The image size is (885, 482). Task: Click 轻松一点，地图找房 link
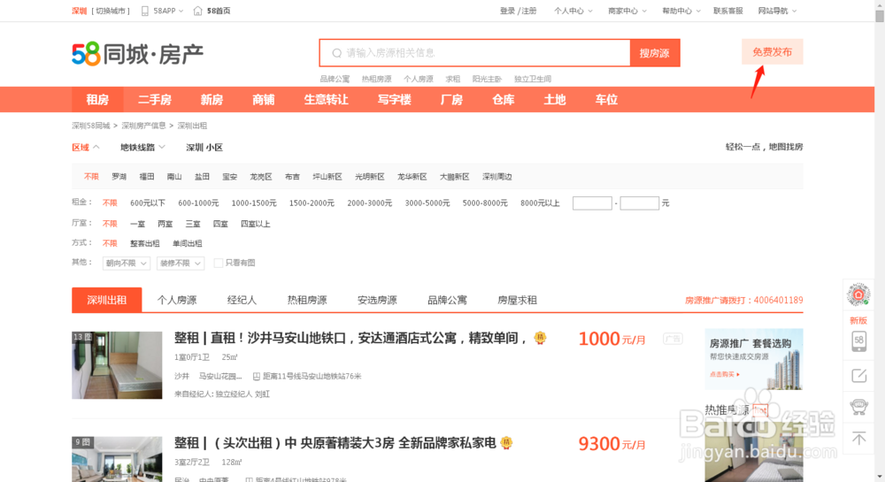765,147
